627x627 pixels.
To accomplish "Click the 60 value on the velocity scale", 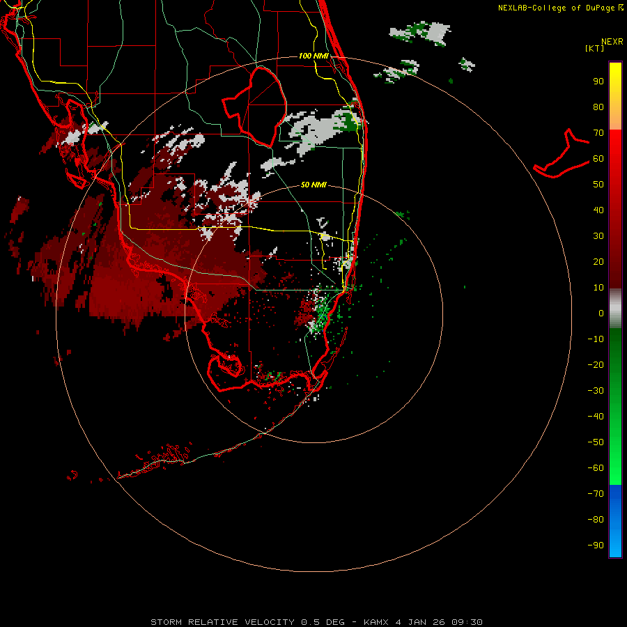I will [598, 159].
